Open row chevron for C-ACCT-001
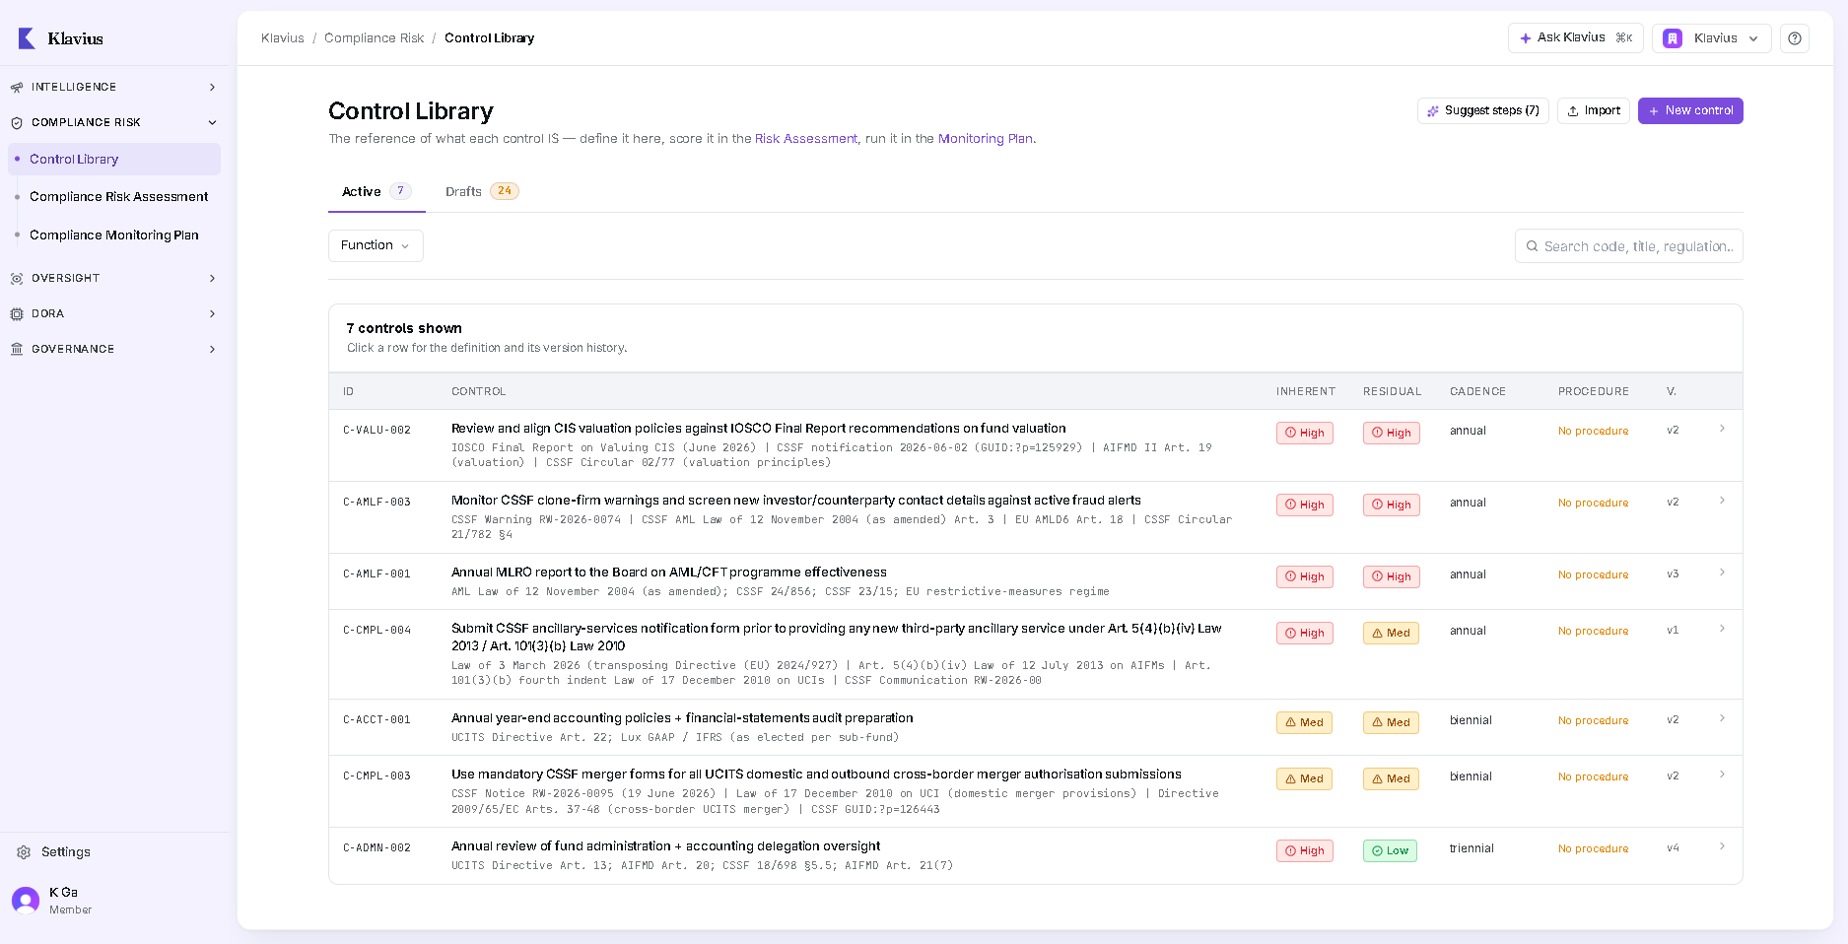1848x944 pixels. (1722, 718)
